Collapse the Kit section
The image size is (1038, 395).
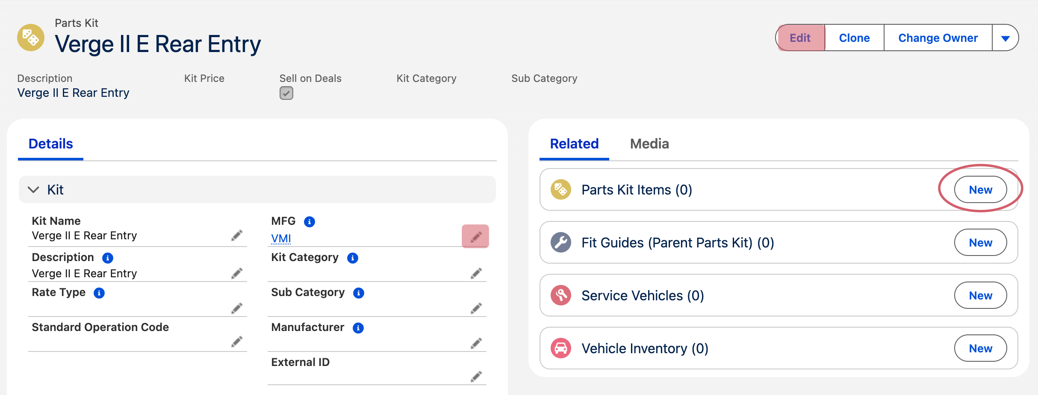point(33,189)
